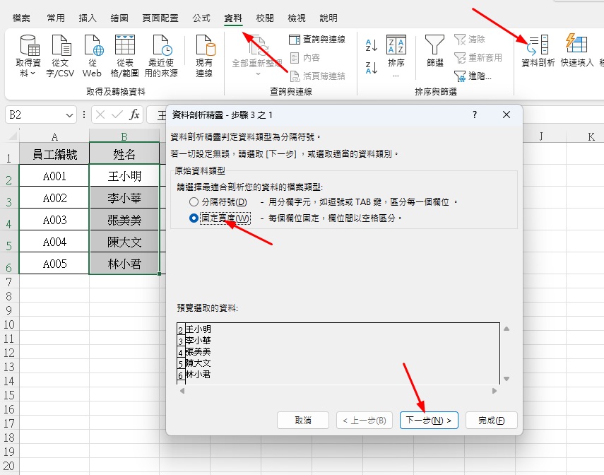The image size is (604, 475).
Task: Open the 公式 ribbon tab
Action: tap(203, 18)
